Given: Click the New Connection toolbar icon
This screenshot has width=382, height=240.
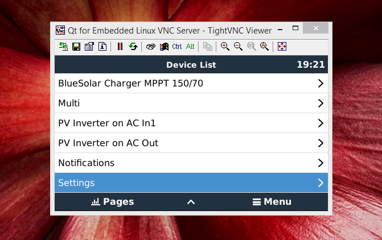Looking at the screenshot, I should pos(63,47).
